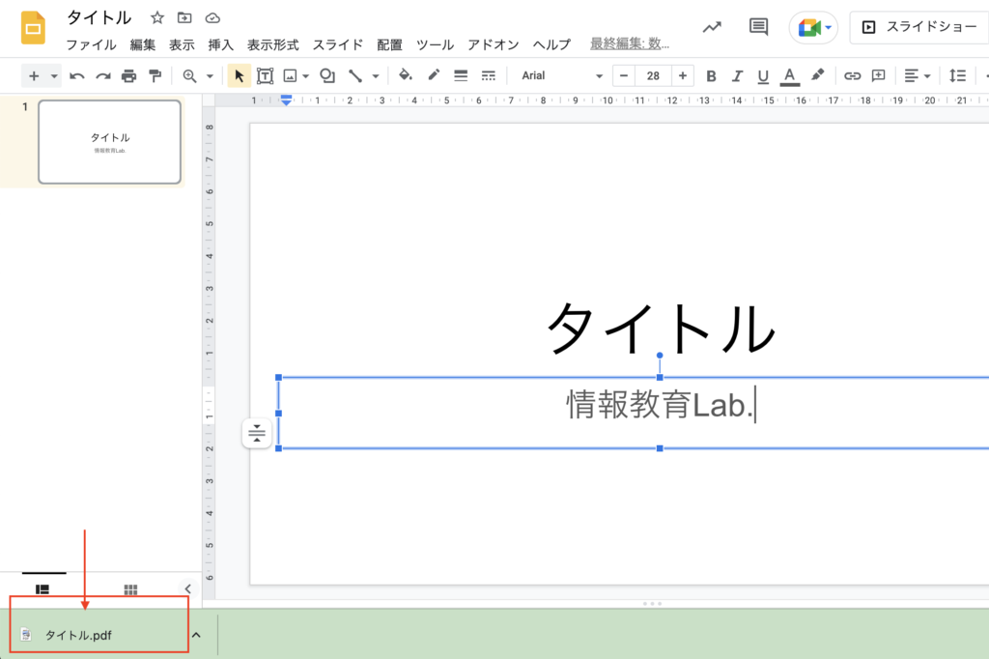Click the zoom magnifier tool

[189, 76]
